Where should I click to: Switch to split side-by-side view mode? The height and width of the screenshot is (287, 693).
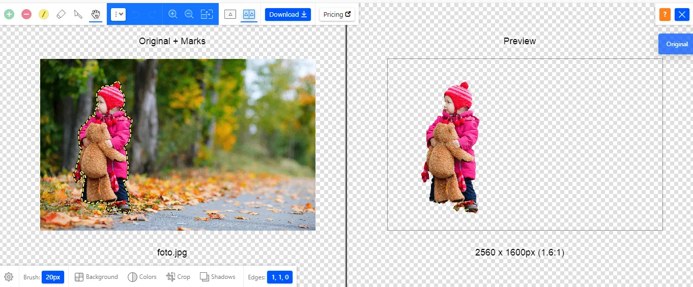pos(249,14)
